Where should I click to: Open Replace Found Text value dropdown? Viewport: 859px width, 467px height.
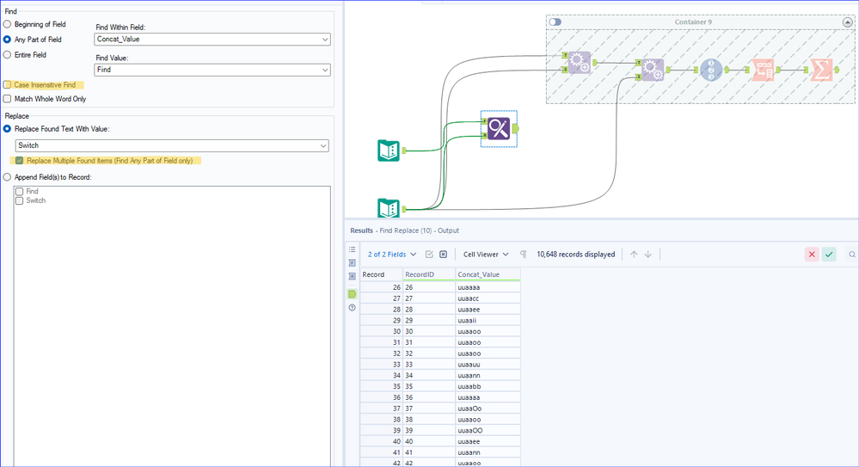[171, 146]
